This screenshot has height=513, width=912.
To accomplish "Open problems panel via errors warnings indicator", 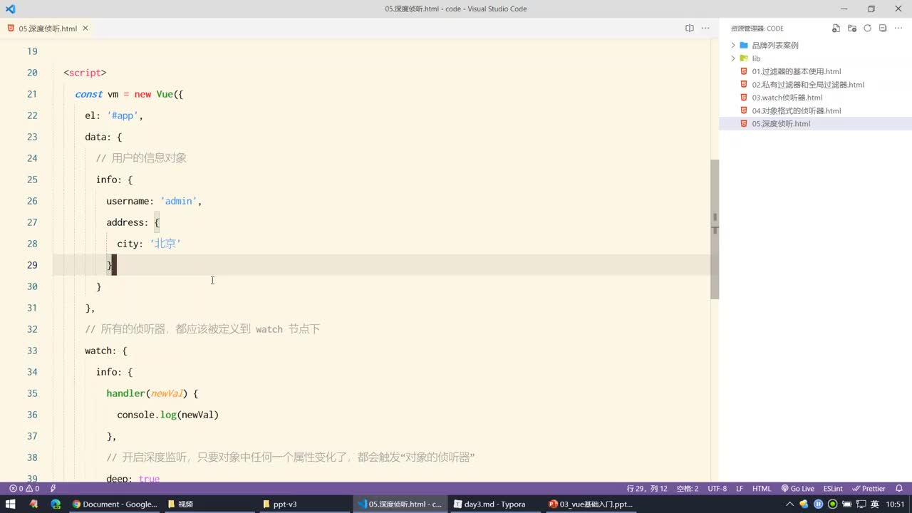I will pos(24,489).
